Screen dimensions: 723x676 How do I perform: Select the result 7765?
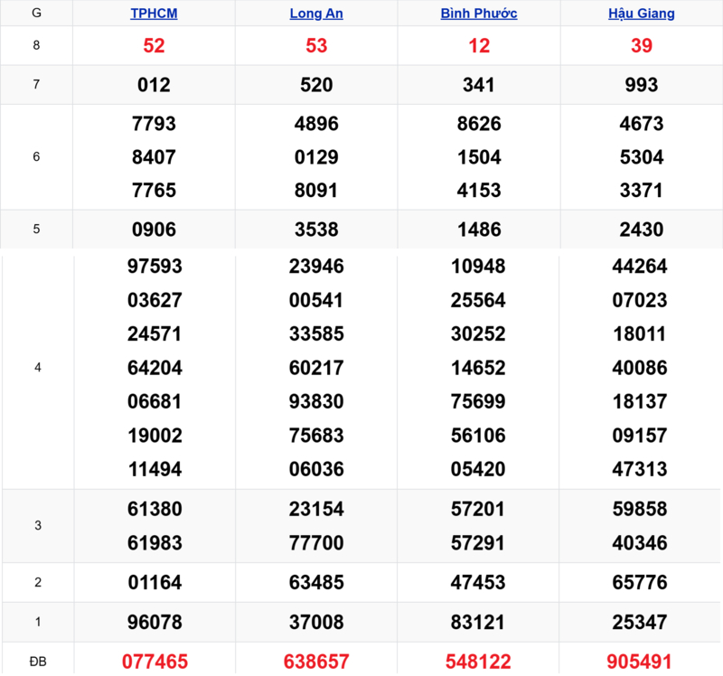(x=154, y=191)
